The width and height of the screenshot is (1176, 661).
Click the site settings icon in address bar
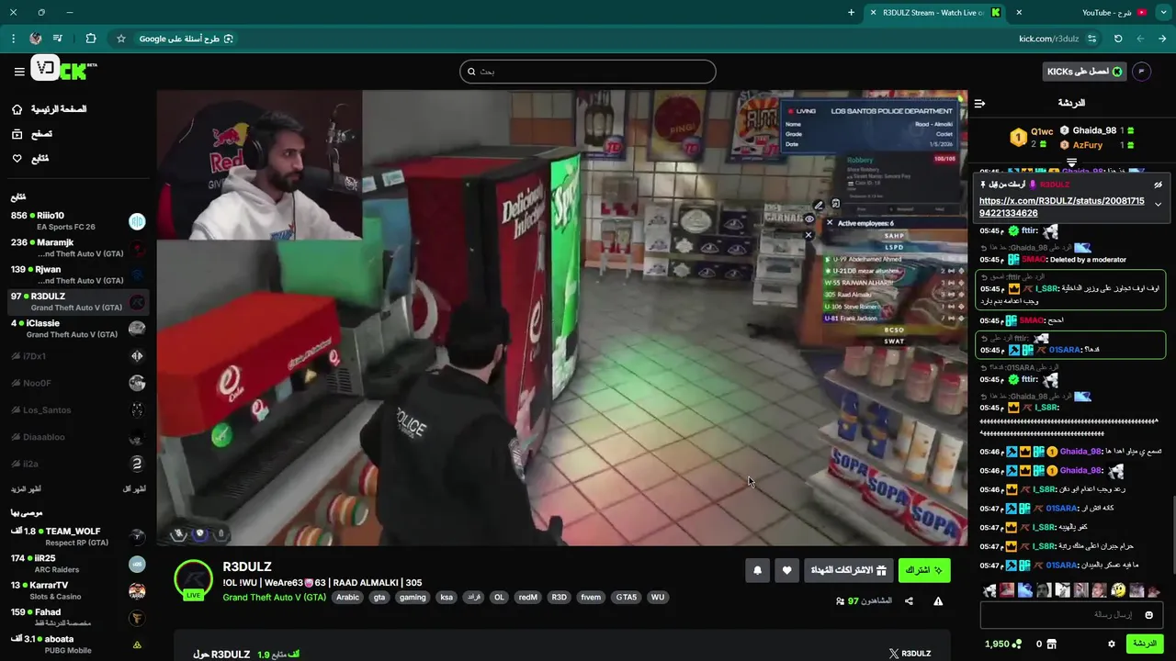[x=1091, y=39]
